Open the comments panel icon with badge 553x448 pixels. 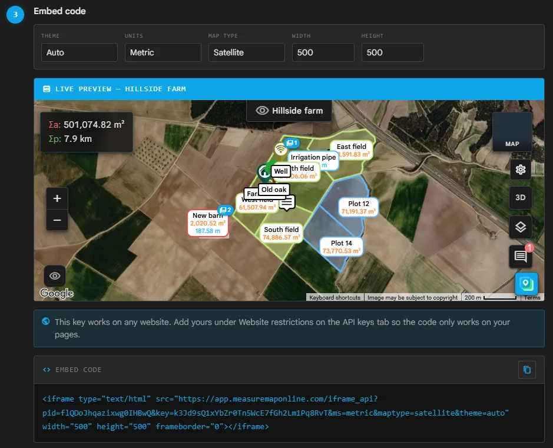point(521,256)
